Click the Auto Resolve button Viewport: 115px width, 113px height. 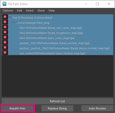click(97, 108)
